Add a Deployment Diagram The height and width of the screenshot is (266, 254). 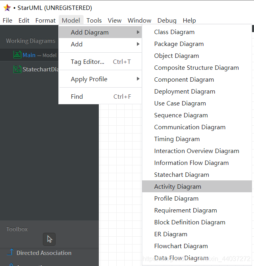tap(197, 92)
